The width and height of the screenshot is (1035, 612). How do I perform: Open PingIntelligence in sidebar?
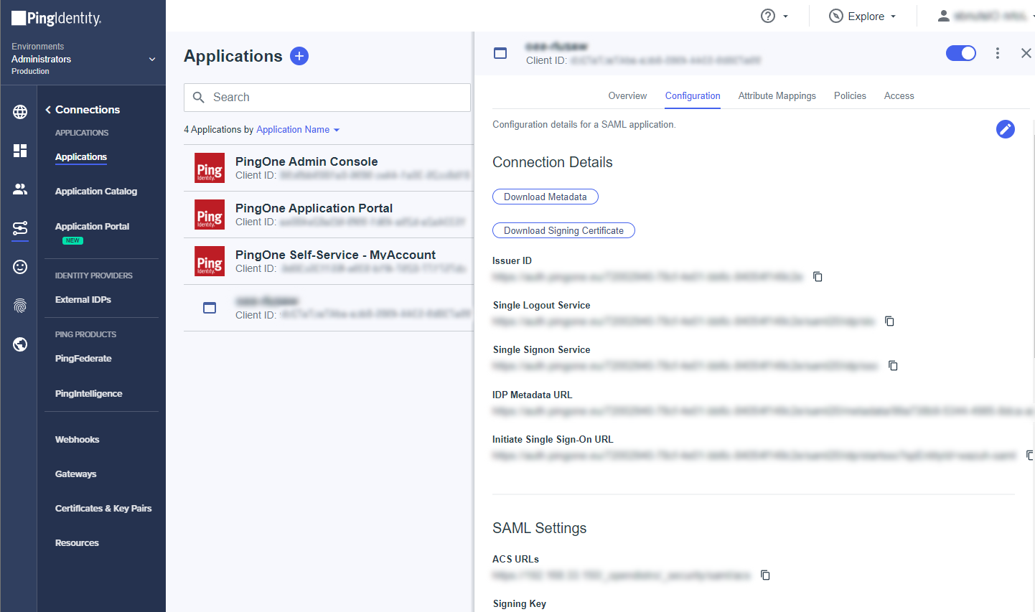[x=88, y=394]
